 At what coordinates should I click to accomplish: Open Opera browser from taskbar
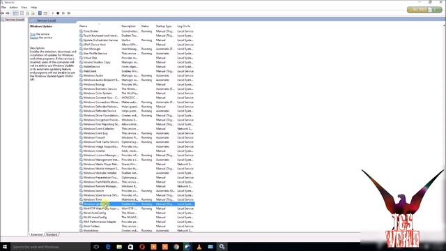click(142, 247)
